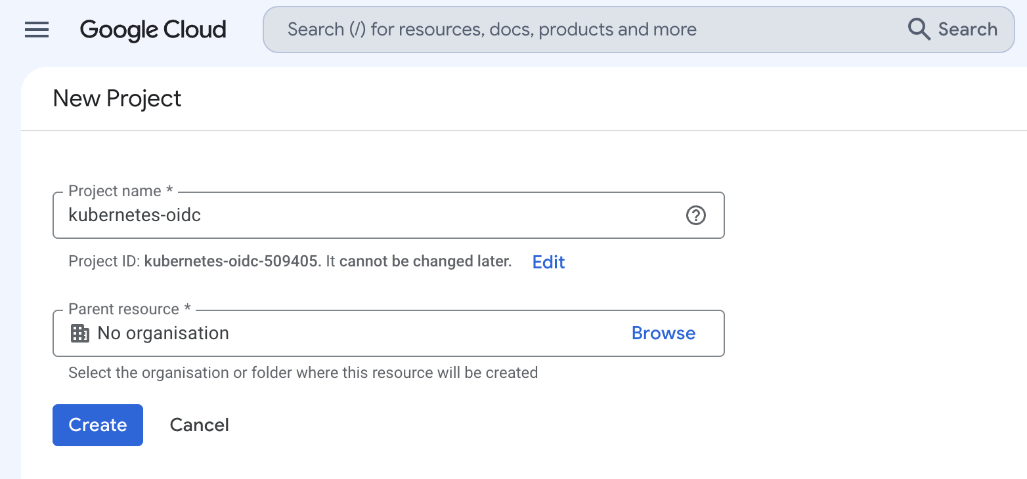Click the magnifier Search button
This screenshot has width=1027, height=479.
[x=953, y=30]
